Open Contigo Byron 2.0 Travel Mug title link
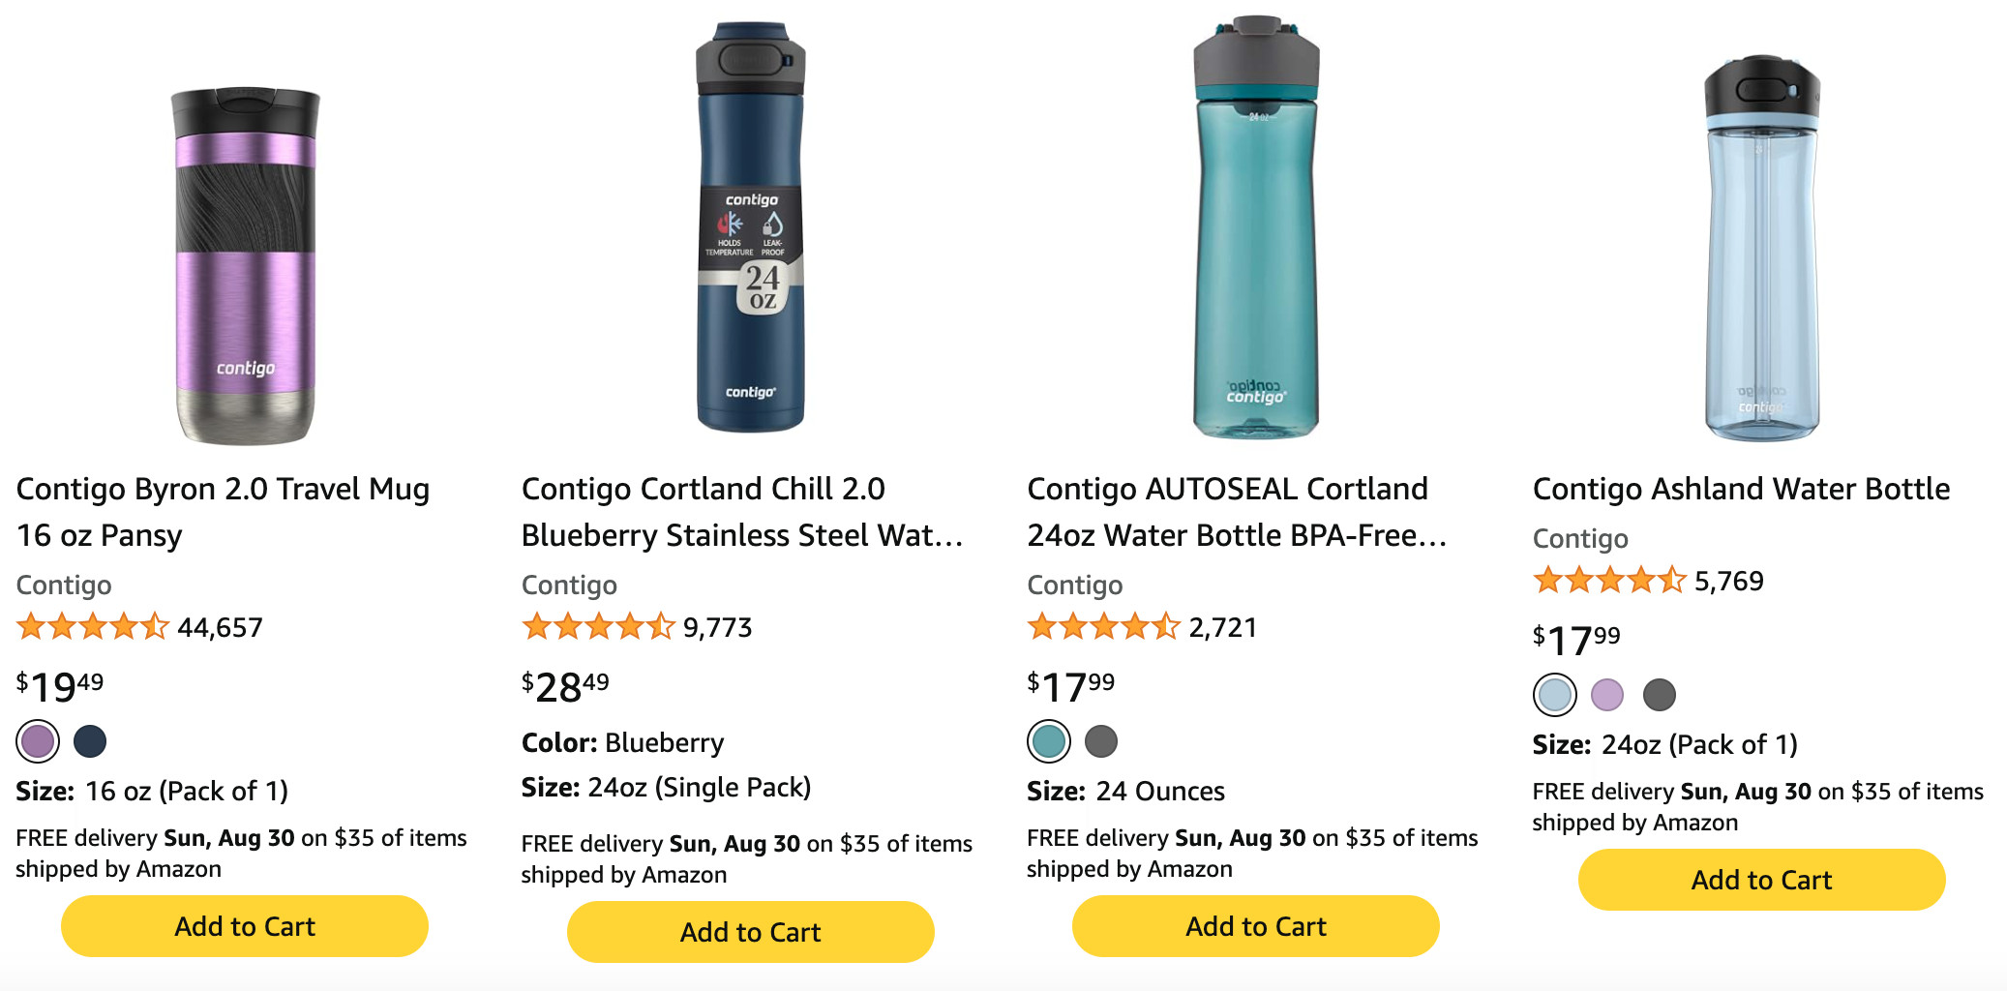 (x=223, y=512)
